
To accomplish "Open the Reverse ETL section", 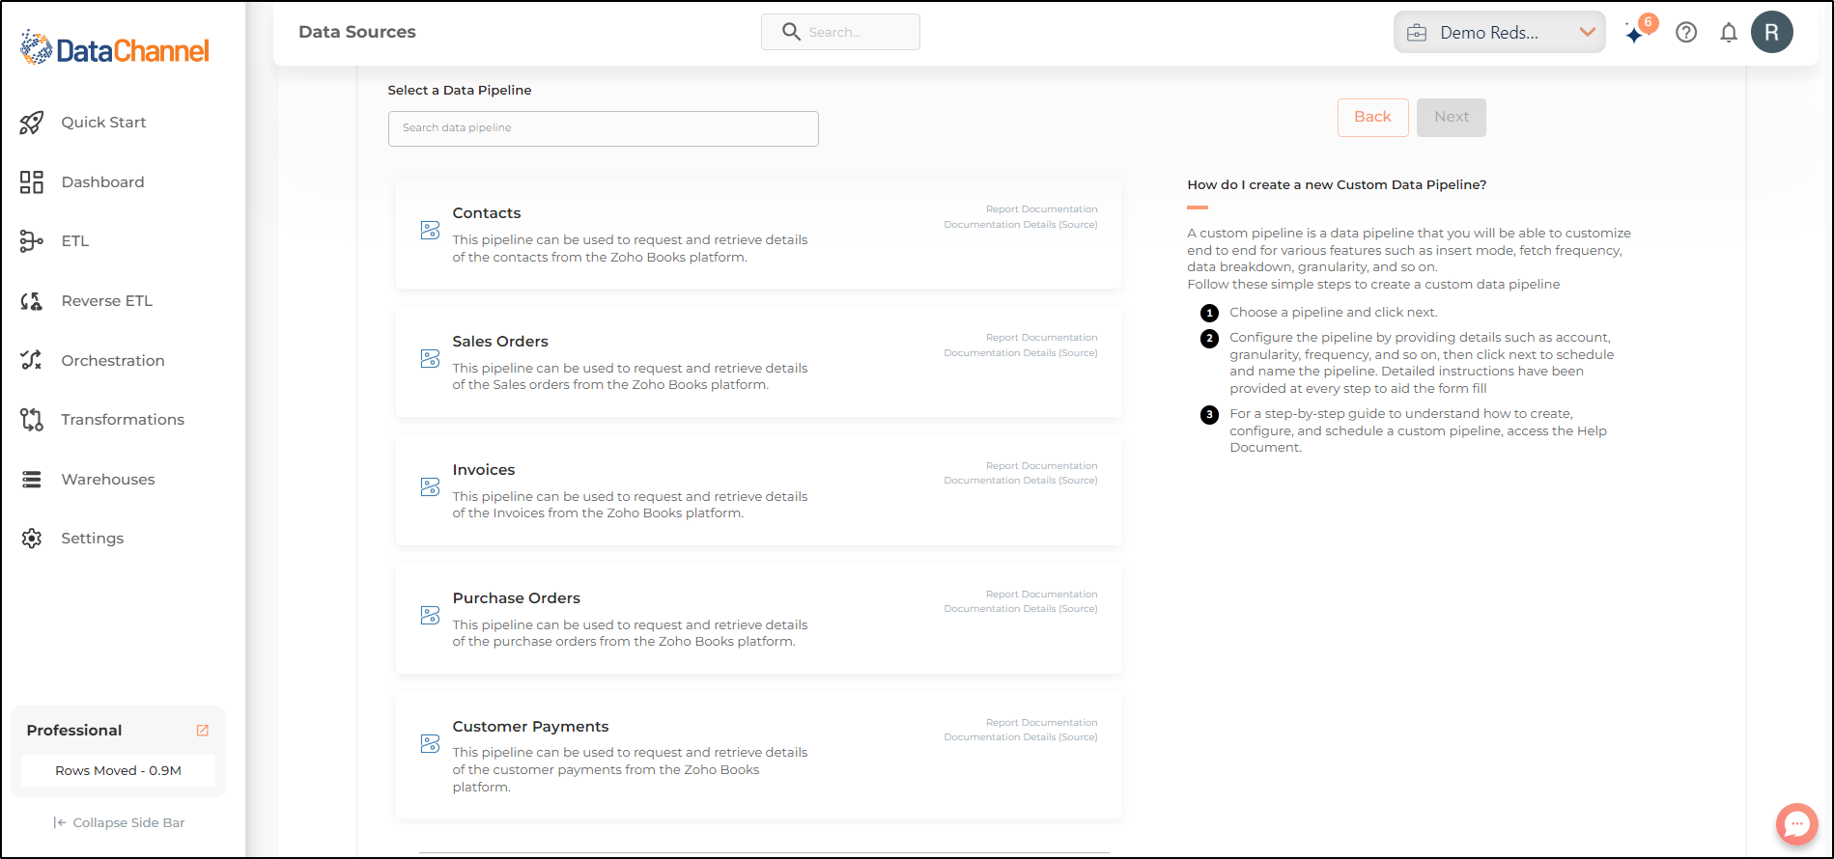I will (x=106, y=301).
